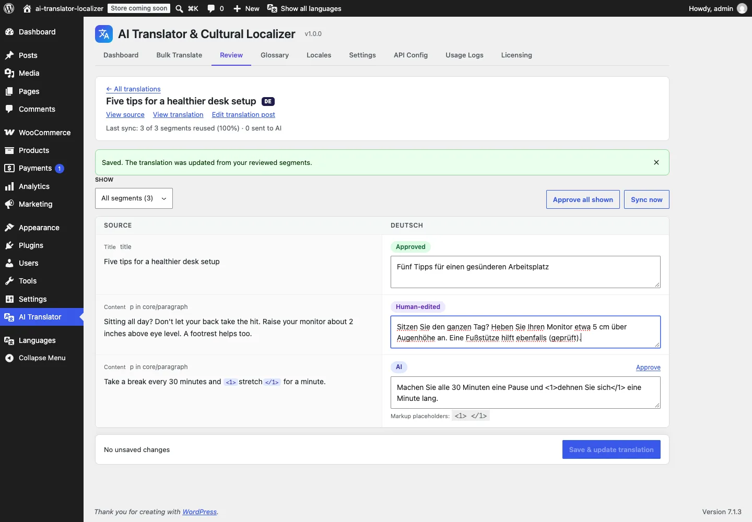Open the API Config tab

tap(410, 55)
